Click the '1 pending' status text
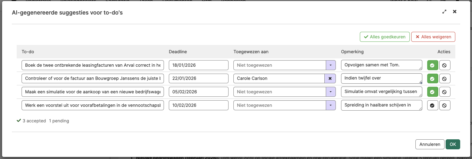The height and width of the screenshot is (159, 472). (59, 121)
